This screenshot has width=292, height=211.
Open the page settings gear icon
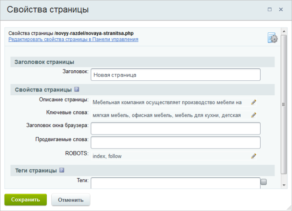point(272,38)
